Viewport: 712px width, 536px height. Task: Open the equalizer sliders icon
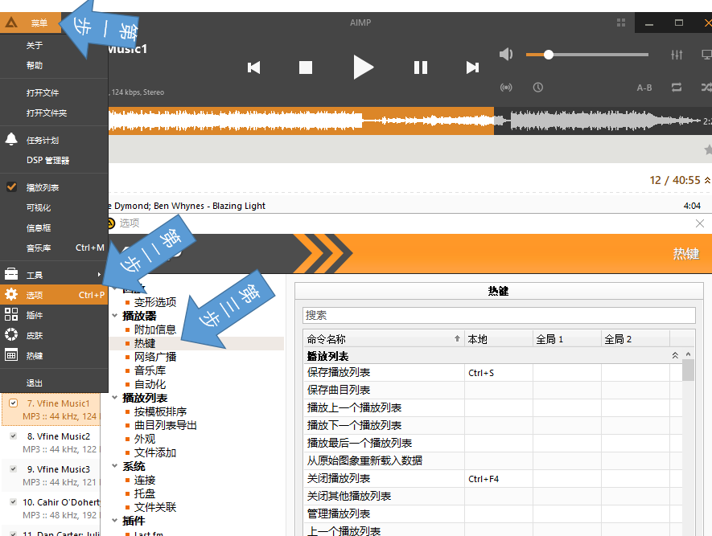(676, 55)
